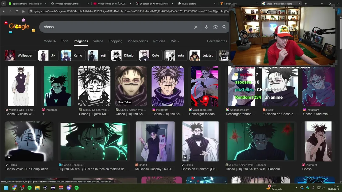342x192 pixels.
Task: Open Villains Wiki full-body Choso image
Action: pos(21,86)
